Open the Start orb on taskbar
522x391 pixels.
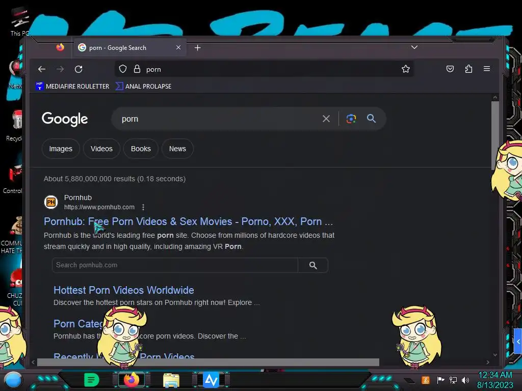13,380
